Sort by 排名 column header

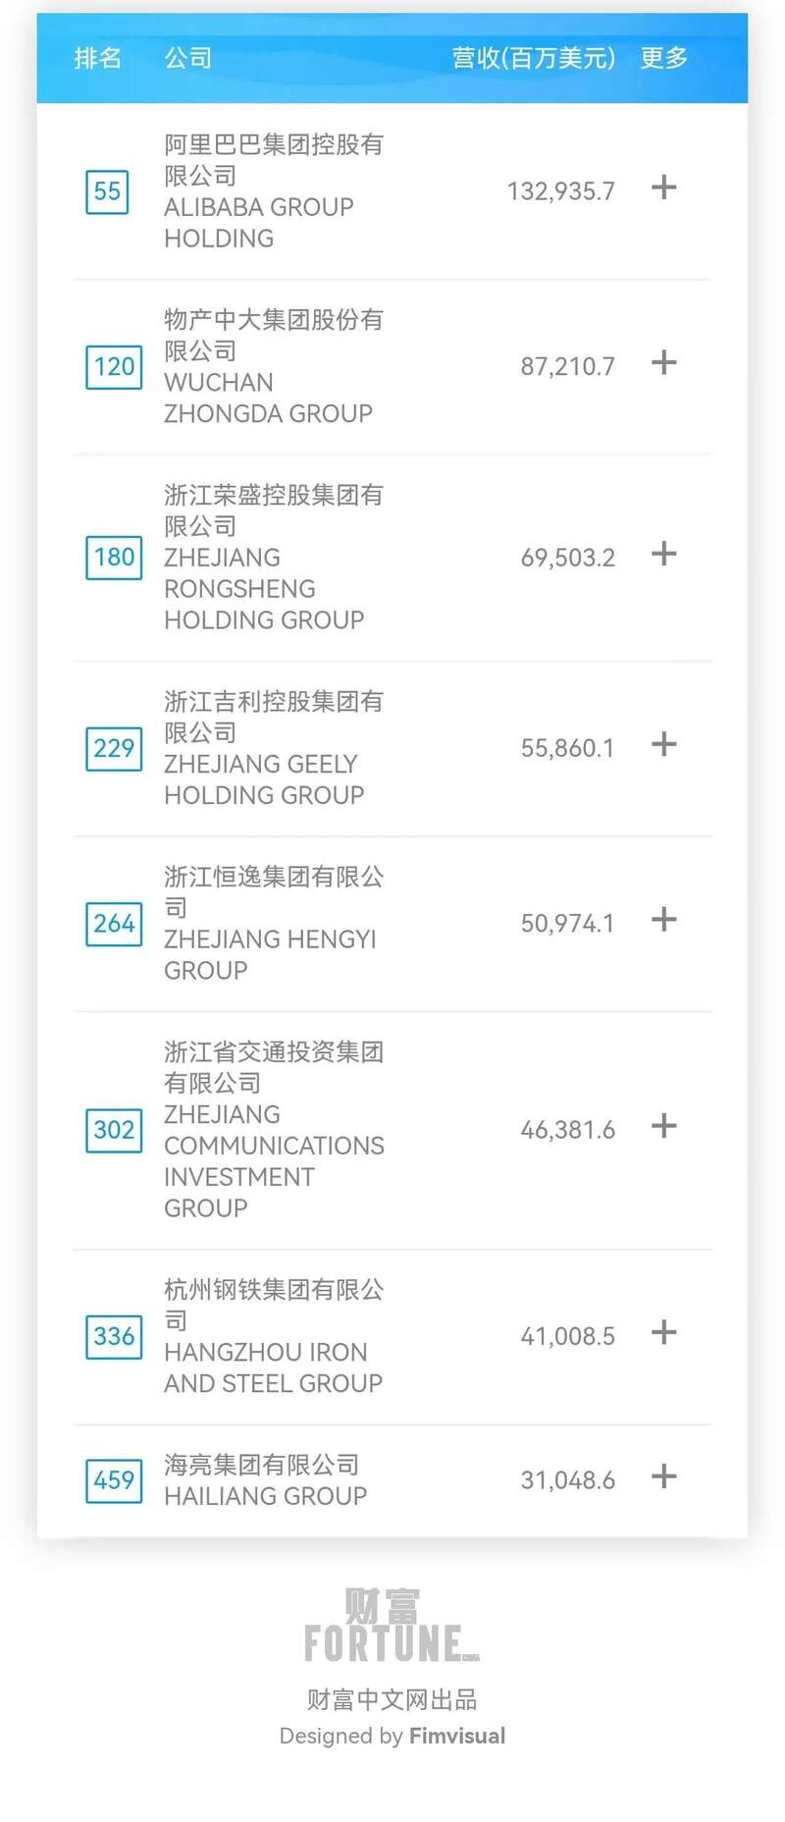coord(98,58)
